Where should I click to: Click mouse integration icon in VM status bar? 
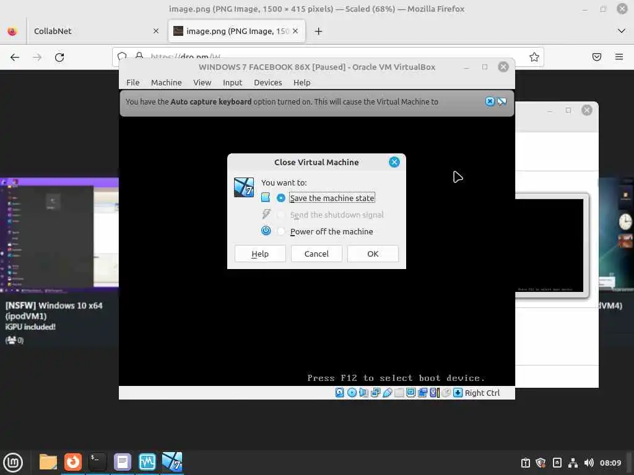tap(446, 393)
